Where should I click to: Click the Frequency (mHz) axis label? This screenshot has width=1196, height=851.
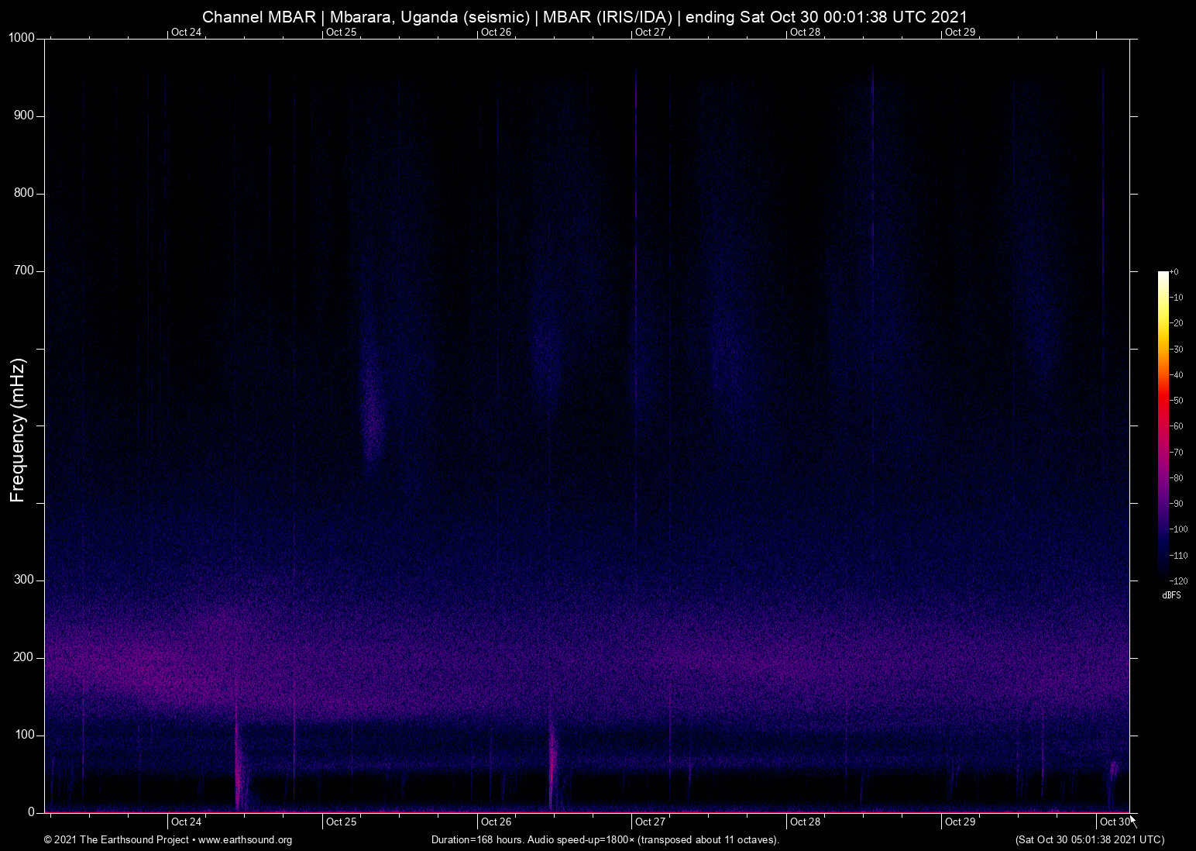(18, 430)
